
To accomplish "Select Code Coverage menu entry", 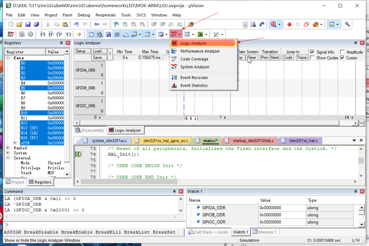I will (x=204, y=59).
